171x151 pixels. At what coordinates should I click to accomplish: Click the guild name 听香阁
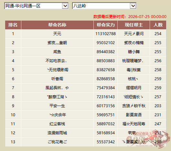coord(57,79)
